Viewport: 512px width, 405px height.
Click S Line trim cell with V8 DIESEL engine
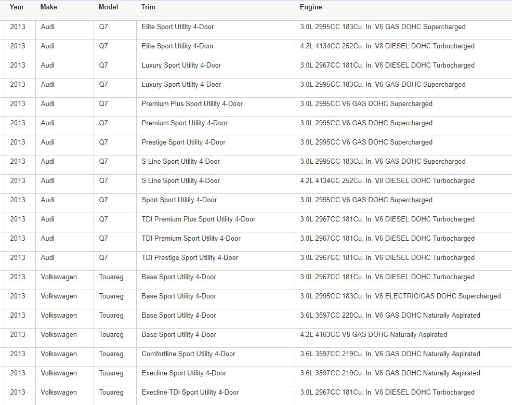tap(216, 184)
